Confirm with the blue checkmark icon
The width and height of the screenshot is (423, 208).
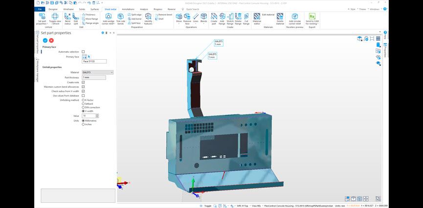[x=45, y=40]
